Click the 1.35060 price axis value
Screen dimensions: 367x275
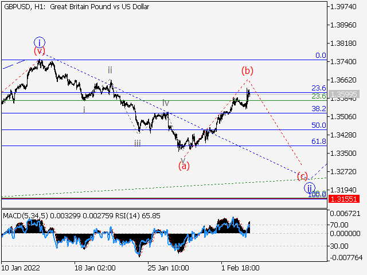(343, 117)
